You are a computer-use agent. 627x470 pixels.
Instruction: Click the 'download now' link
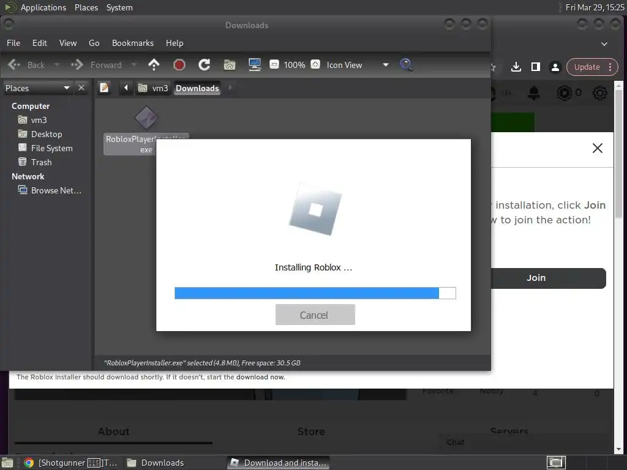tap(260, 377)
